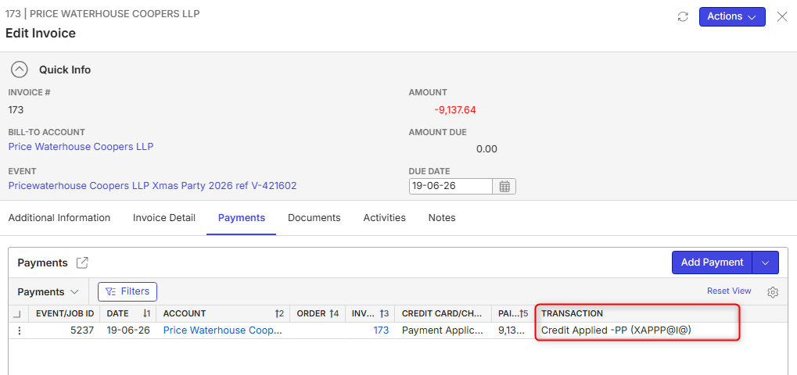Switch to the Documents tab
Screen dimensions: 797x375
314,218
